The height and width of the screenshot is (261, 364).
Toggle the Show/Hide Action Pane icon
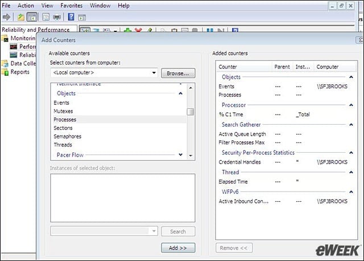(x=82, y=17)
